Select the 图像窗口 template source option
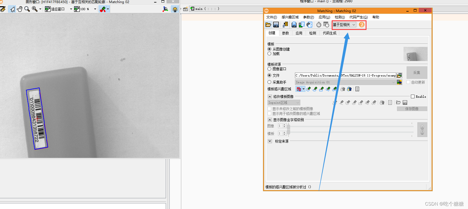Screen dimensions: 468x209 coord(269,69)
